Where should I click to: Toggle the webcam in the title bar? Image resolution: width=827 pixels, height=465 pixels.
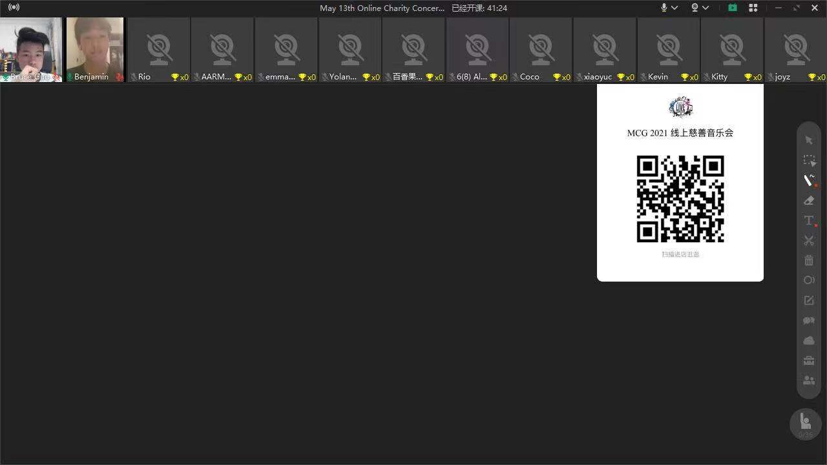[695, 8]
